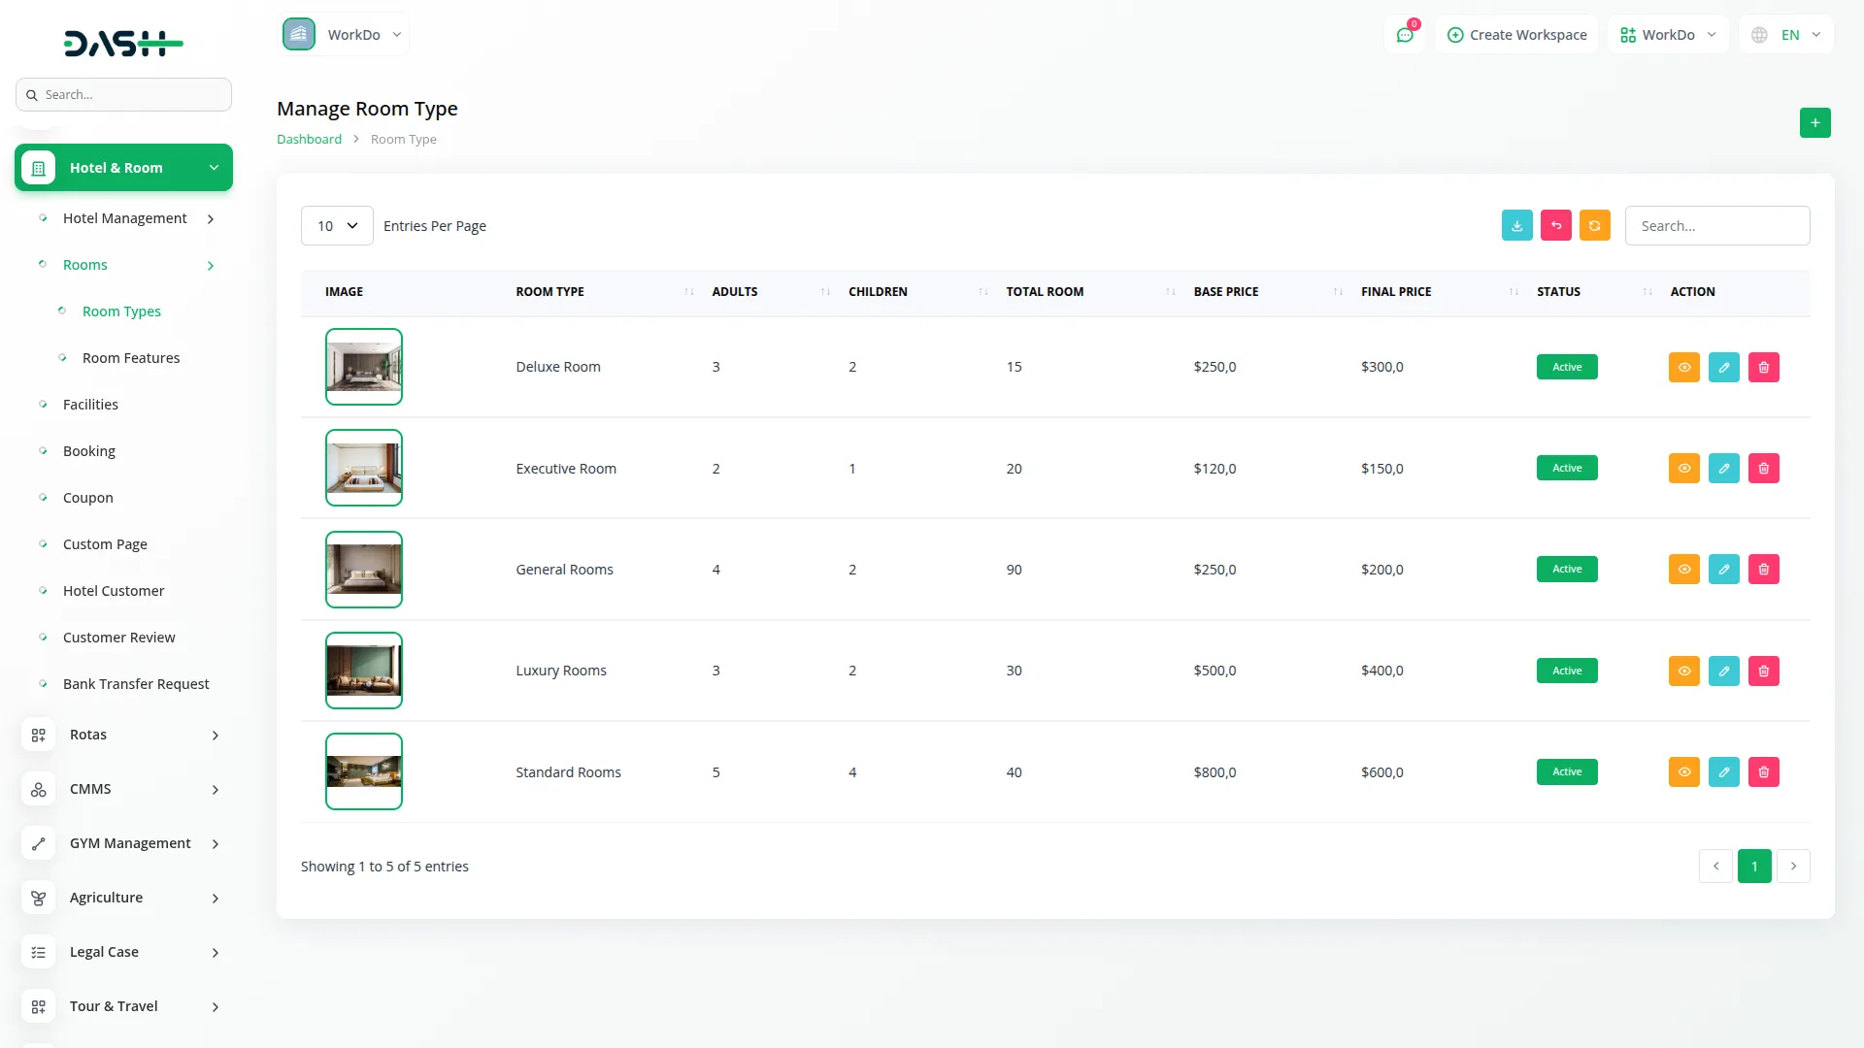Click the Create Workspace button
Image resolution: width=1864 pixels, height=1048 pixels.
click(x=1516, y=35)
